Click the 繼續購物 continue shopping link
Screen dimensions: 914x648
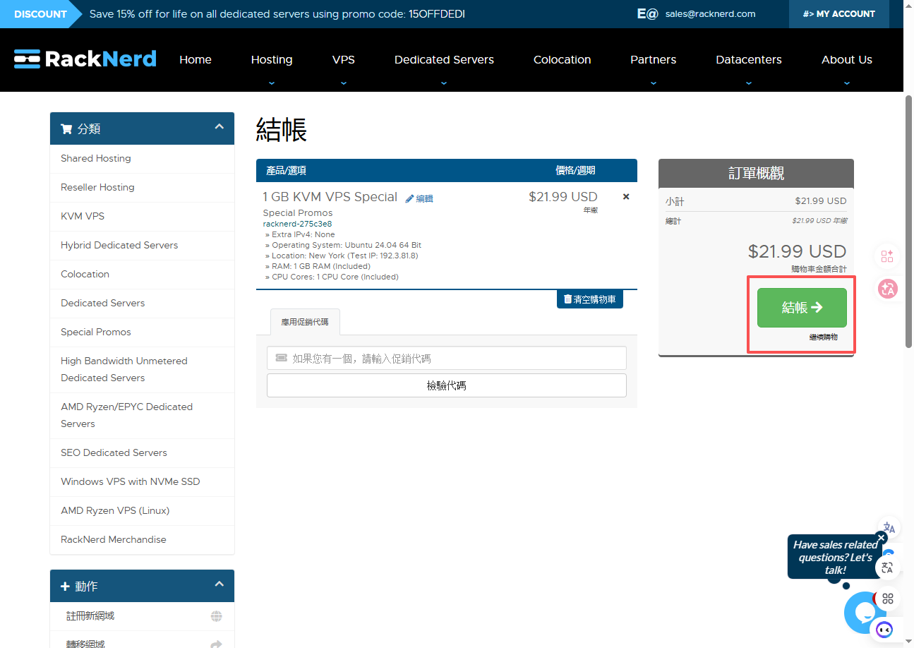click(x=823, y=337)
